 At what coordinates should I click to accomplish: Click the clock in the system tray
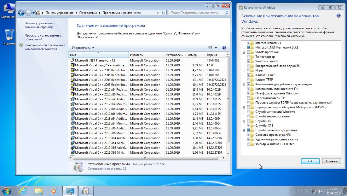tap(333, 191)
